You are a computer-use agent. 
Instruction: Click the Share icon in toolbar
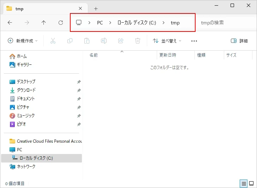tap(121, 41)
